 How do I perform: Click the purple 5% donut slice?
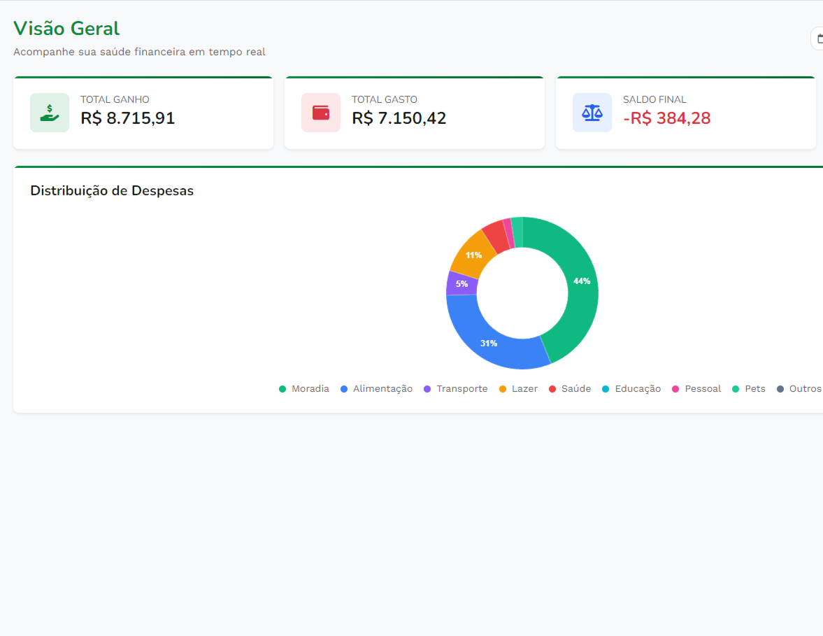coord(462,283)
